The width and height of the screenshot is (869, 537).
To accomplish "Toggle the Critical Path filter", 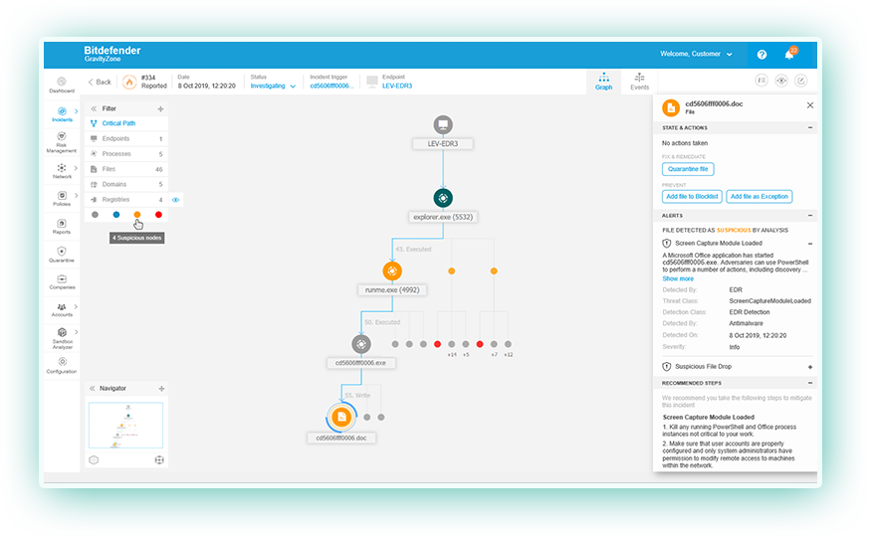I will tap(118, 123).
